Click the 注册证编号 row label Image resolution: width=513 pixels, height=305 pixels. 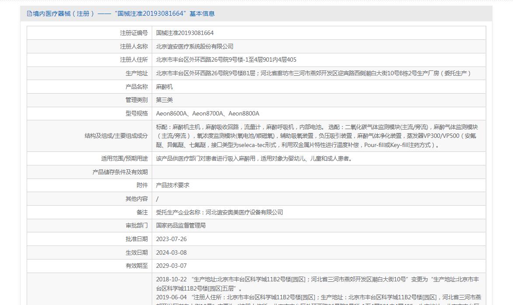(134, 33)
